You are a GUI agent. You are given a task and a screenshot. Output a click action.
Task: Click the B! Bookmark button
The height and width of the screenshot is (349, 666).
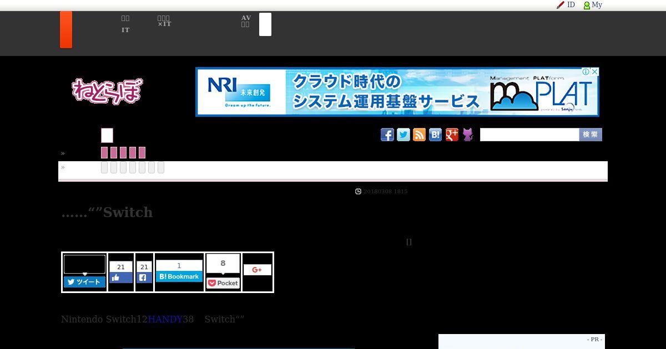pos(179,276)
